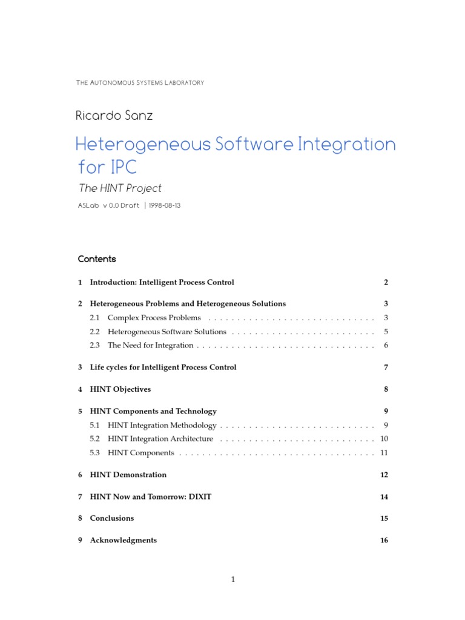The width and height of the screenshot is (465, 620).
Task: Open 'Heterogeneous Problems and Heterogeneous Solutions' entry
Action: tap(188, 304)
